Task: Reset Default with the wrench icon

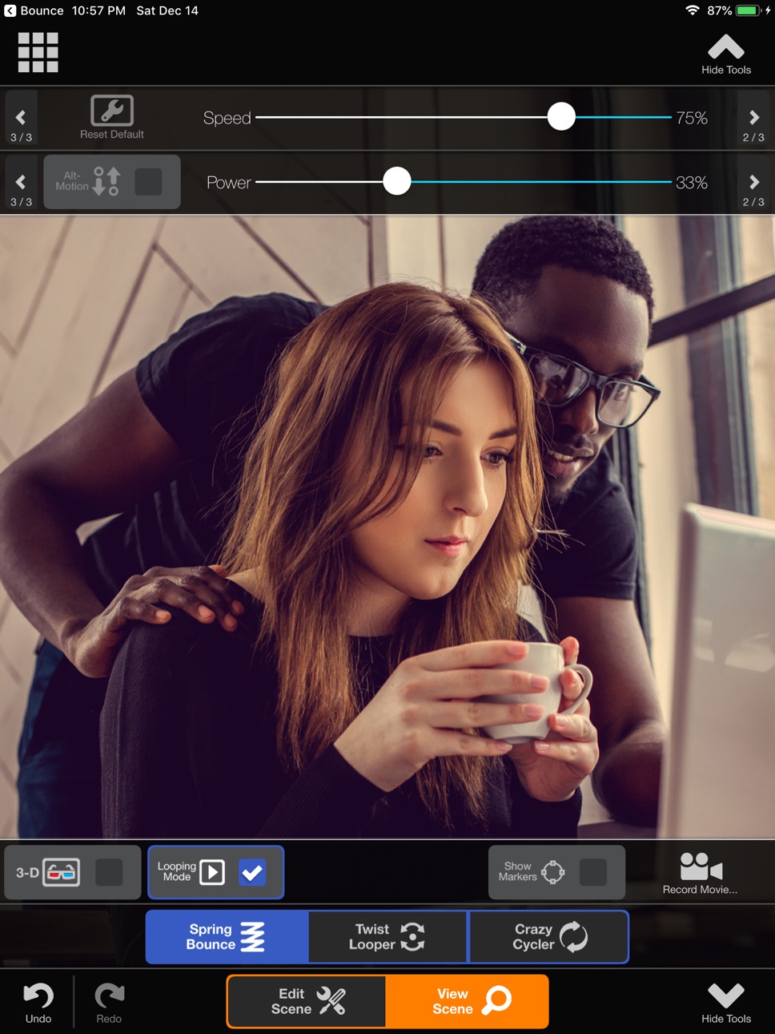Action: [112, 118]
